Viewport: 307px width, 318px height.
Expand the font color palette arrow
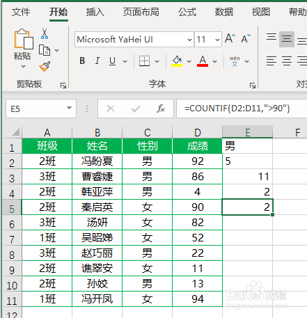(215, 61)
